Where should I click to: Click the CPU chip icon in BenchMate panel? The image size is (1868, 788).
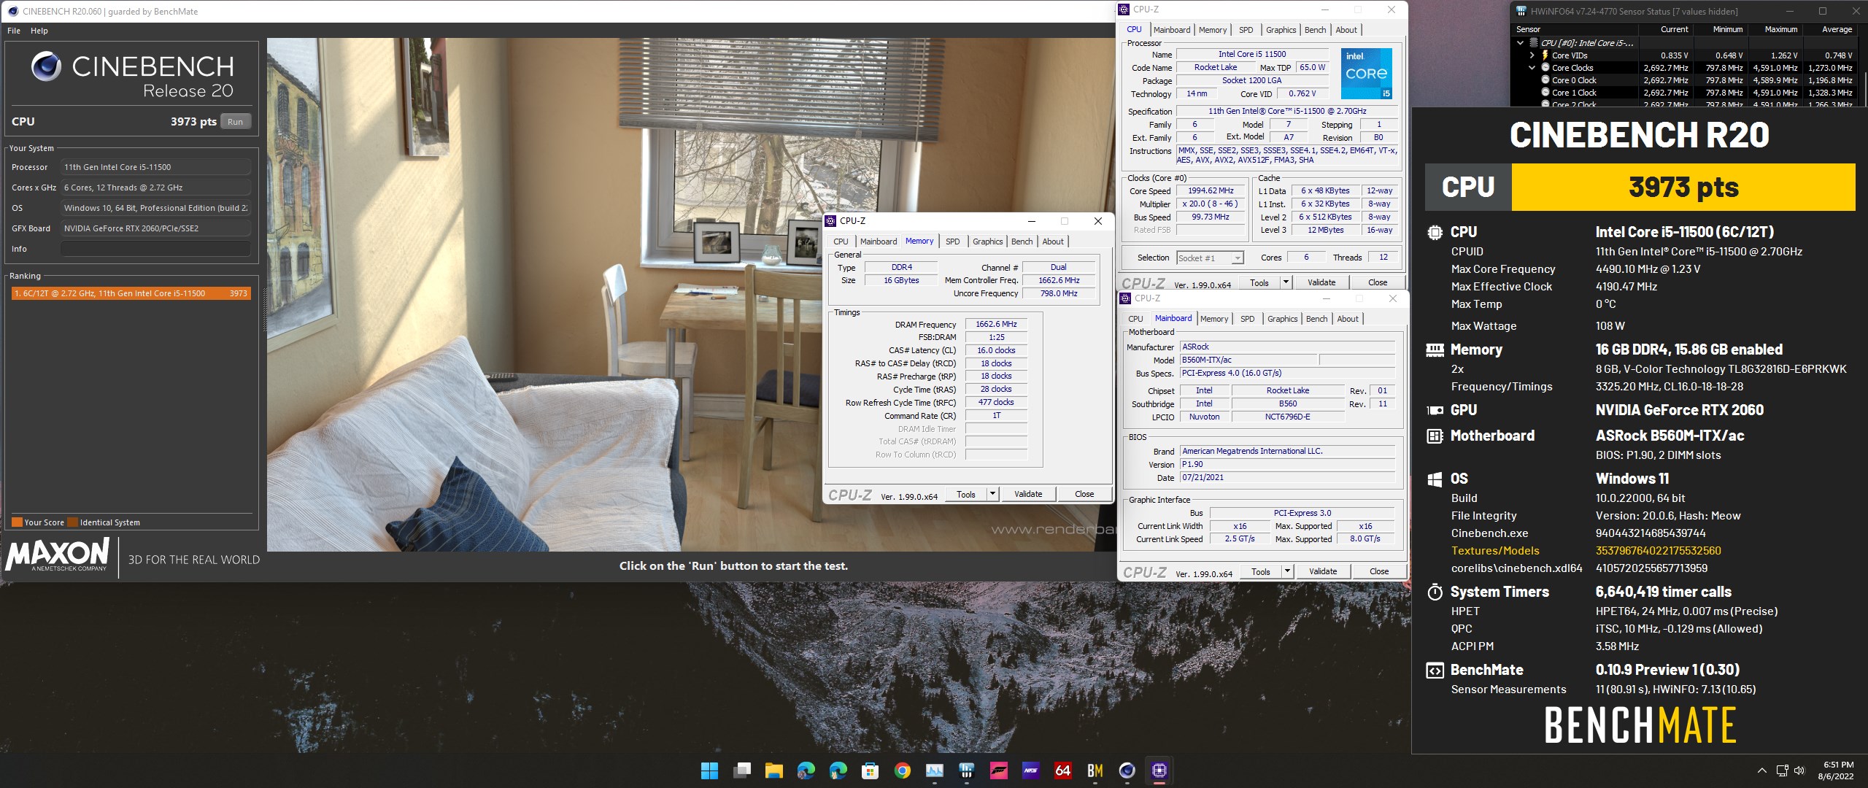(x=1435, y=233)
